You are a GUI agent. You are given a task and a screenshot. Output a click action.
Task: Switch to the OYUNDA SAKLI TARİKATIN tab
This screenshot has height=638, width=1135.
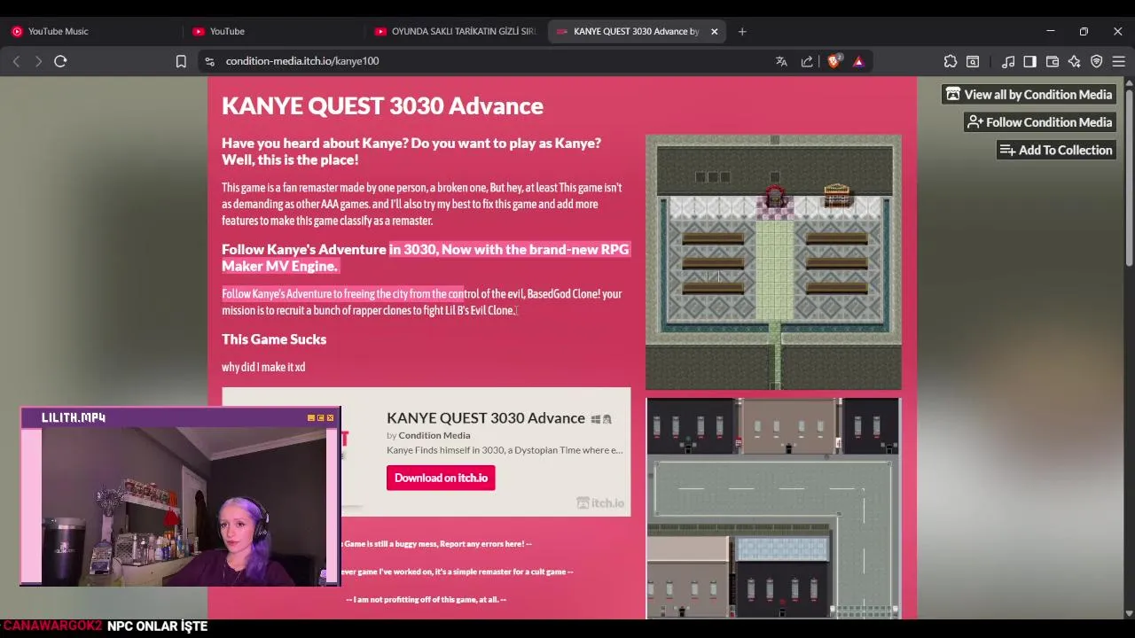coord(456,31)
